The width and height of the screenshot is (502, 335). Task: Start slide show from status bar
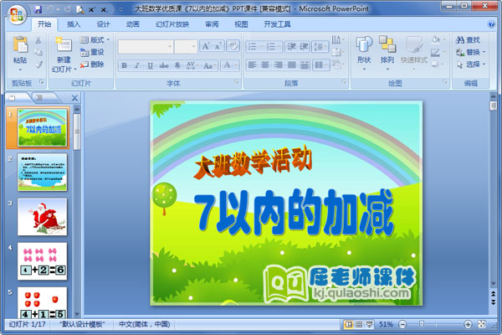coord(369,324)
